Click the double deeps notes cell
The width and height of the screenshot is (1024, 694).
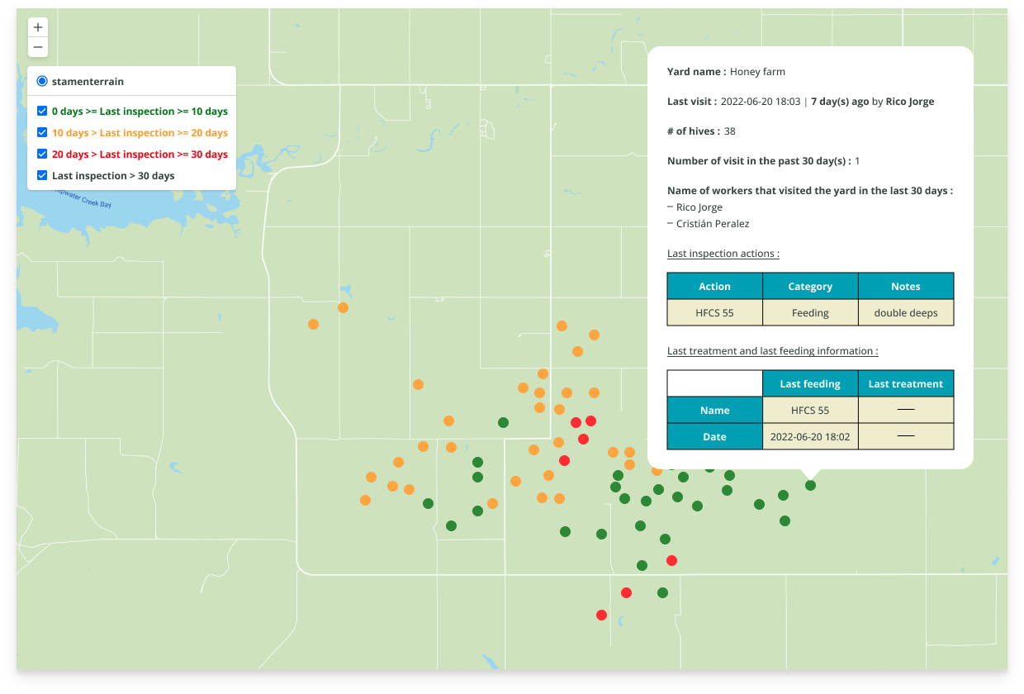click(905, 313)
